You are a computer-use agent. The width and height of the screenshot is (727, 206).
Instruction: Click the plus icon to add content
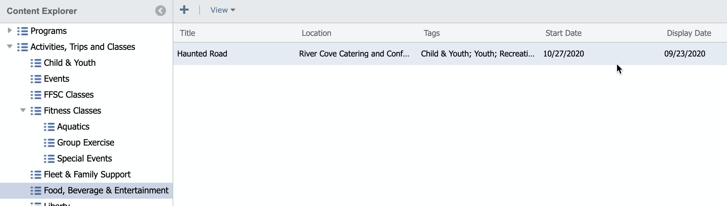[x=184, y=10]
